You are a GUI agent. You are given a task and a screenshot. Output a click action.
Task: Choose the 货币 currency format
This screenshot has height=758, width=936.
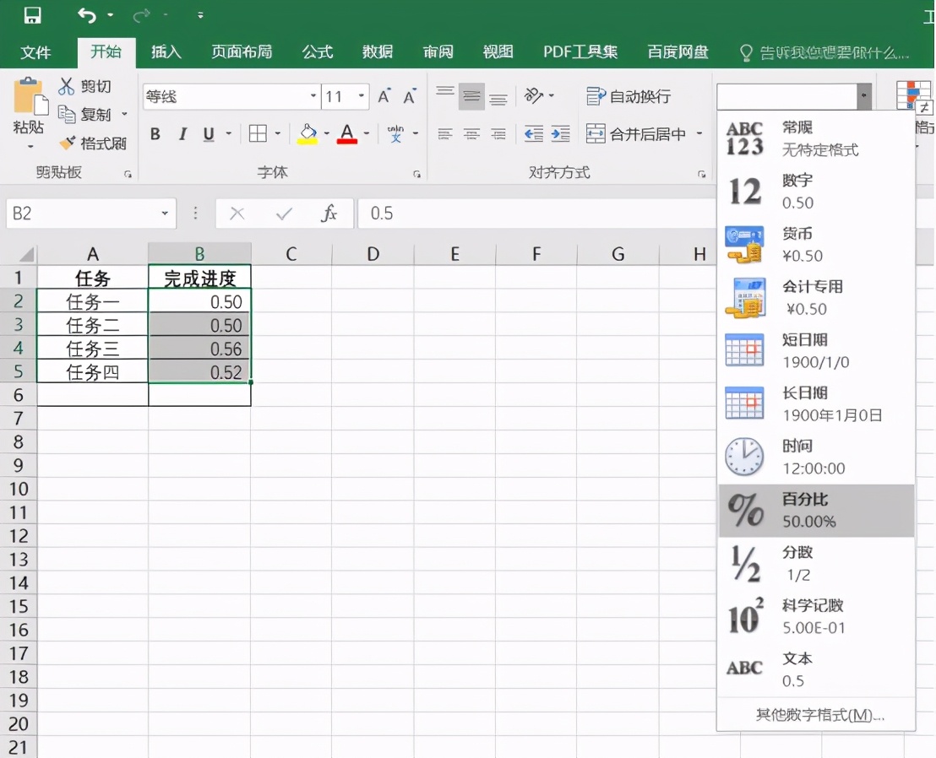[816, 245]
